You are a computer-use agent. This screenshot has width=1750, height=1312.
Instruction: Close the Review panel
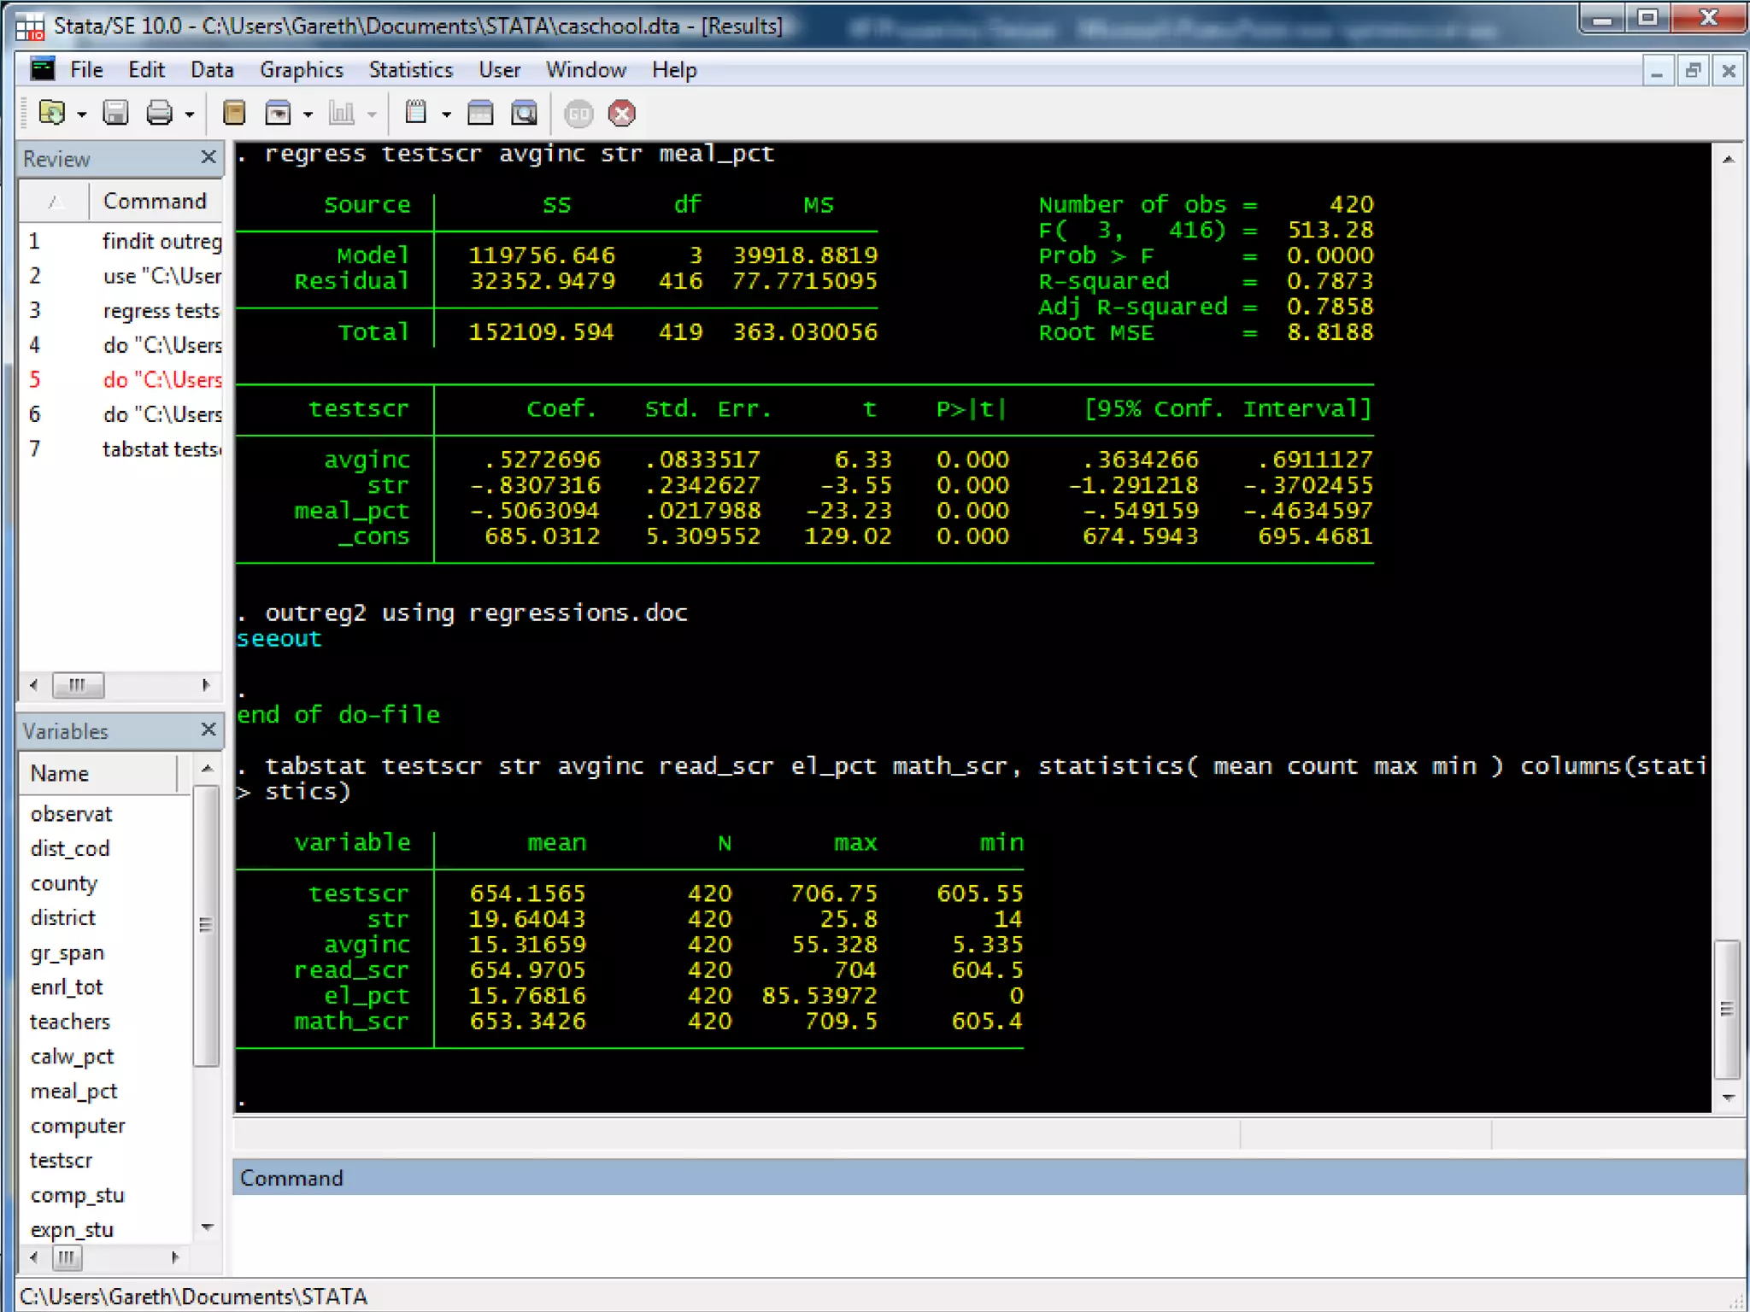point(208,157)
